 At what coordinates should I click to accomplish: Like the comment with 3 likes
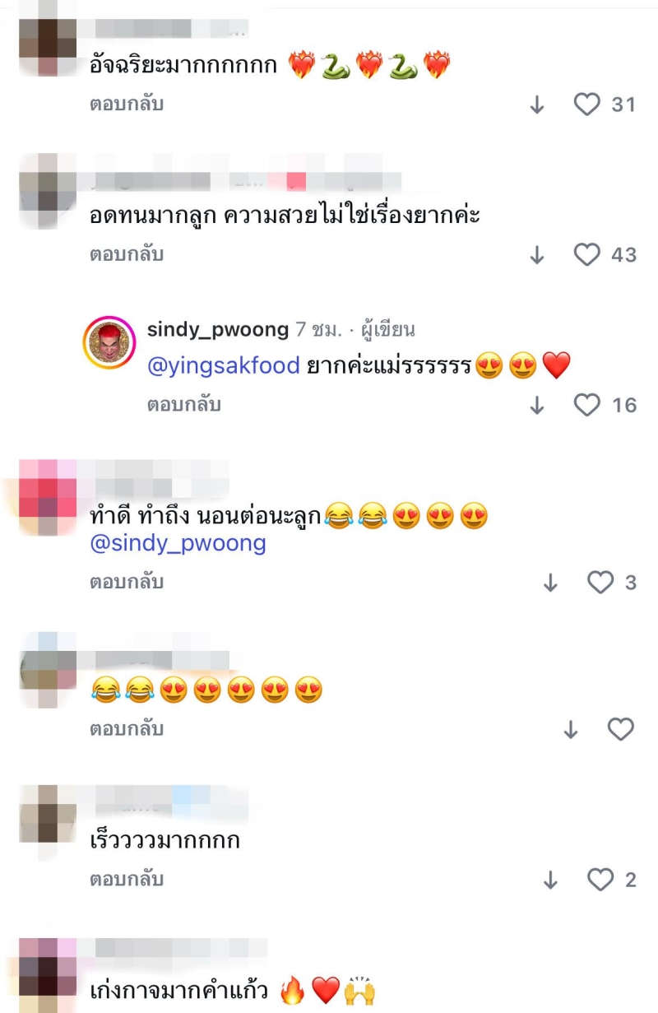coord(600,582)
